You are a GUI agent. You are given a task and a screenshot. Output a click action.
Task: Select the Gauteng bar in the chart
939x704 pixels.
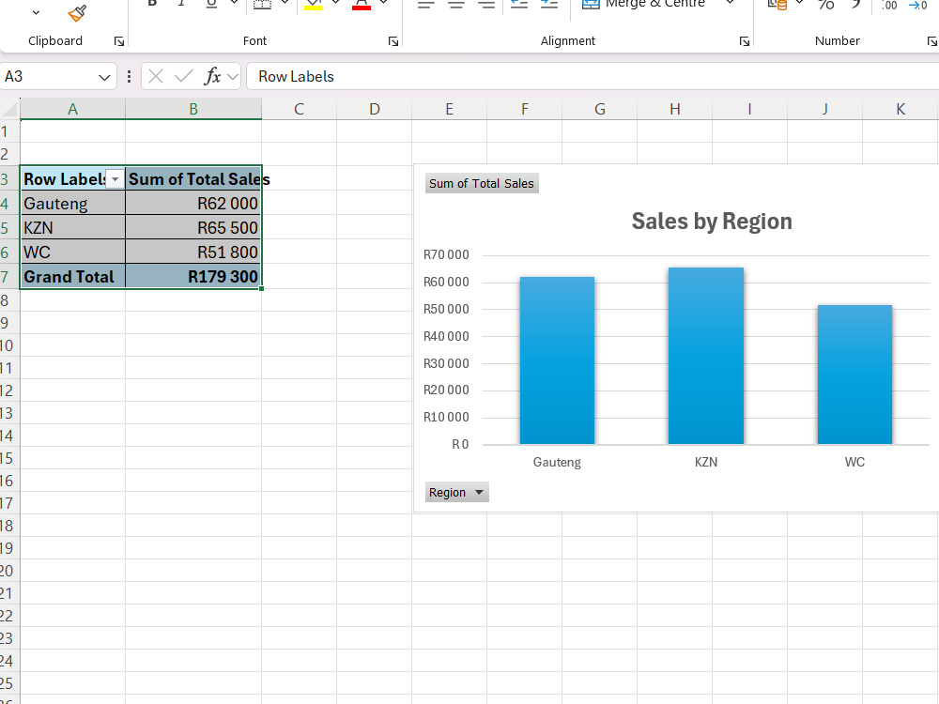(557, 360)
